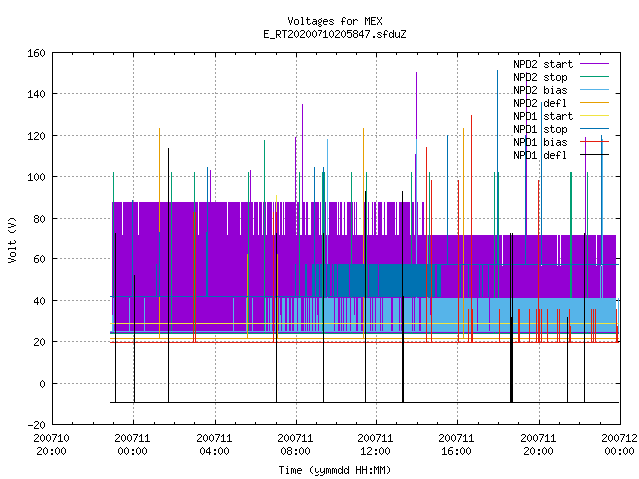Click the orange NPD2 defl legend line
The width and height of the screenshot is (639, 479).
[x=594, y=103]
